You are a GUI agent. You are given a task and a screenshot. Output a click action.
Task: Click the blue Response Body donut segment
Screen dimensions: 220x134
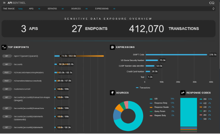coord(117,115)
